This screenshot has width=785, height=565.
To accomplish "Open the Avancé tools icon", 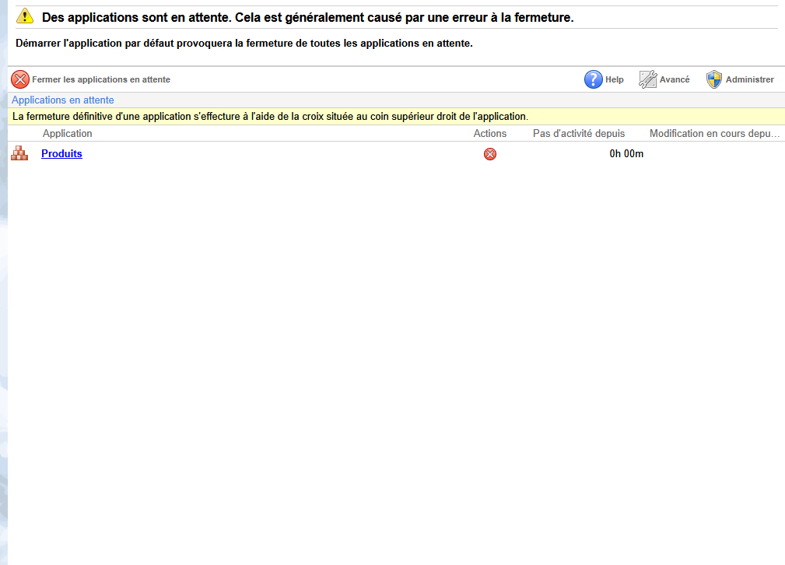I will (648, 79).
